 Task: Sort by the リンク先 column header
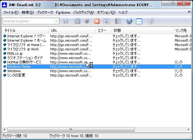pos(182,30)
